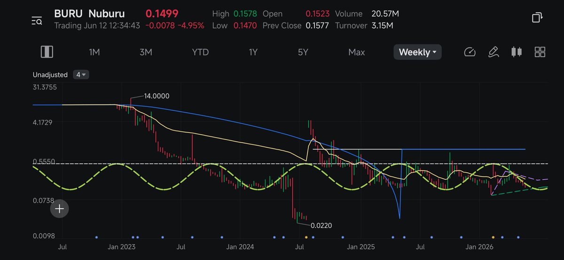Tap the 0.0738 axis label
564x260 pixels.
(x=44, y=200)
